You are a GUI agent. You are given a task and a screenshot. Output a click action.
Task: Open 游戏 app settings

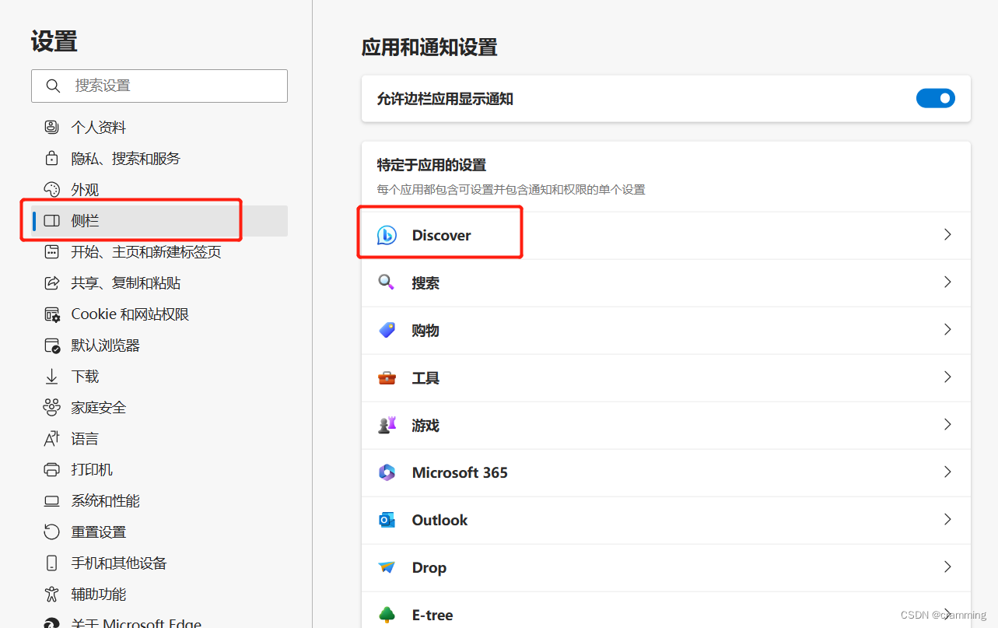coord(666,425)
